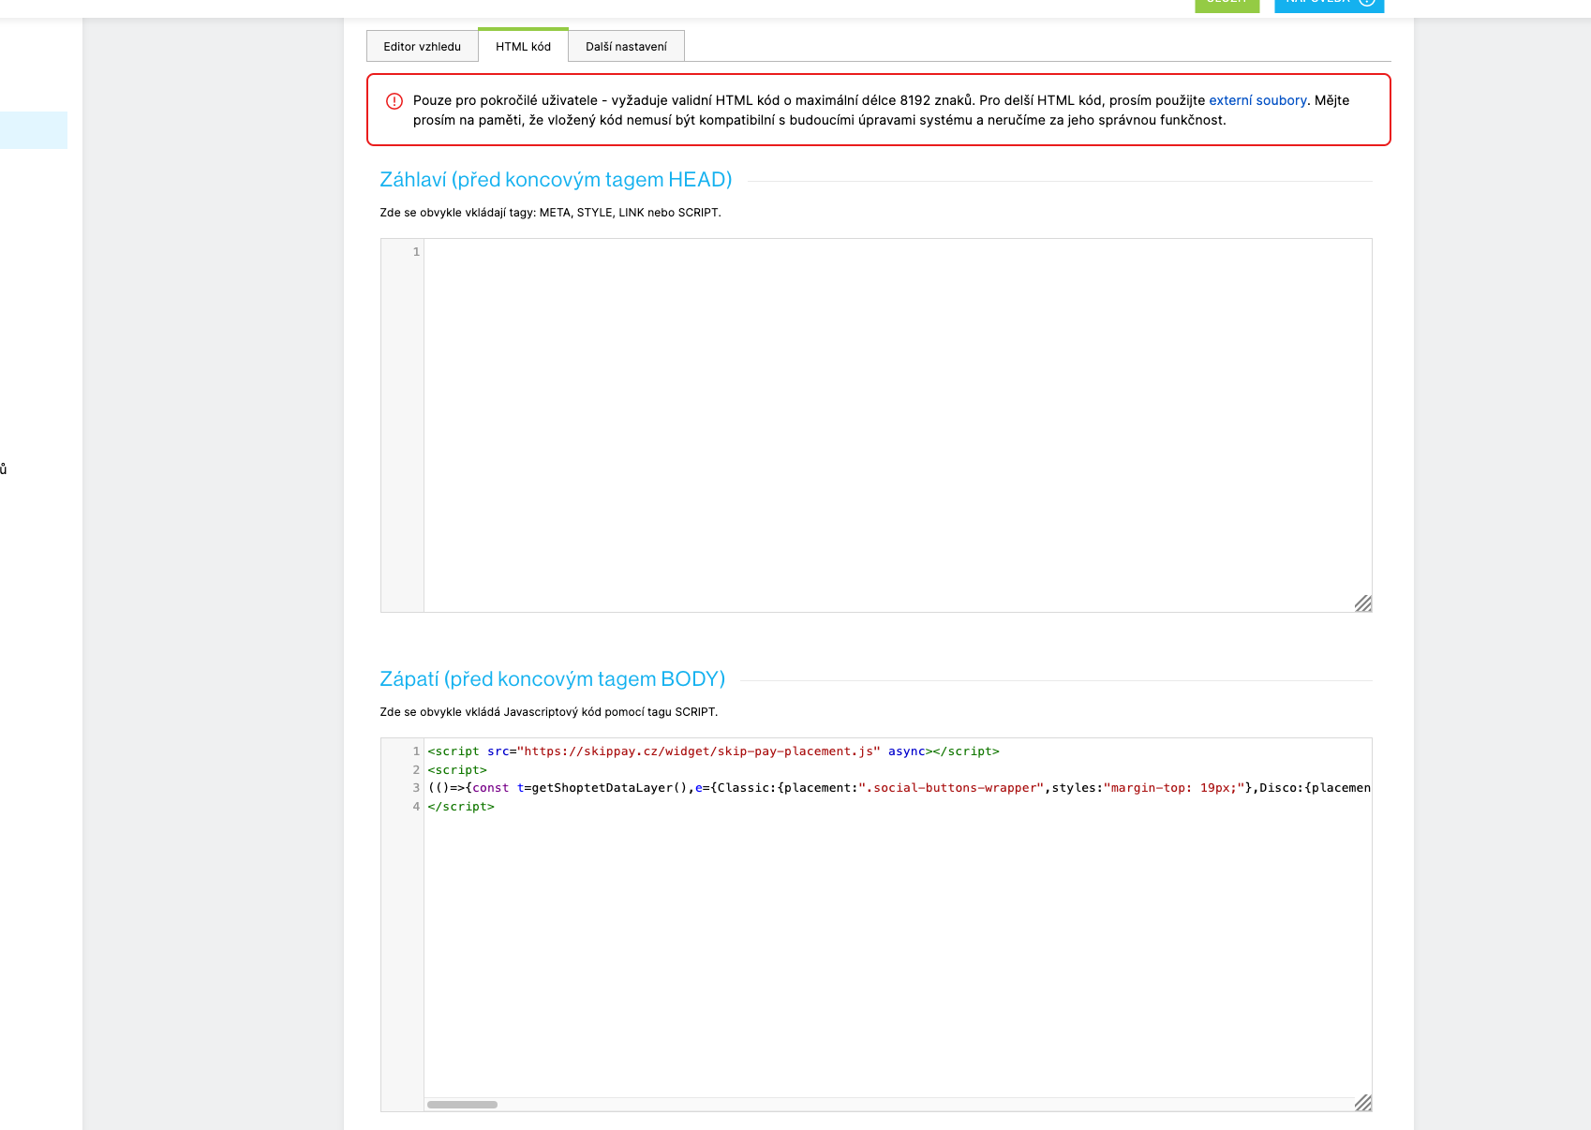1591x1130 pixels.
Task: Click the async attribute in line 1
Action: click(905, 751)
